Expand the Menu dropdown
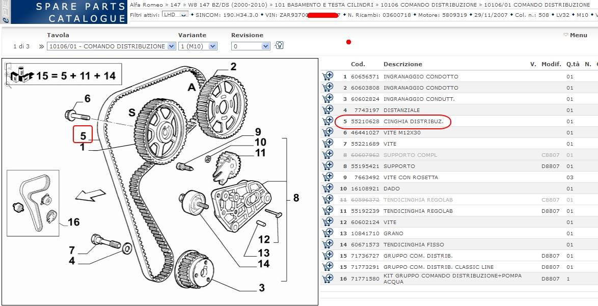Image resolution: width=598 pixels, height=306 pixels. coord(576,35)
